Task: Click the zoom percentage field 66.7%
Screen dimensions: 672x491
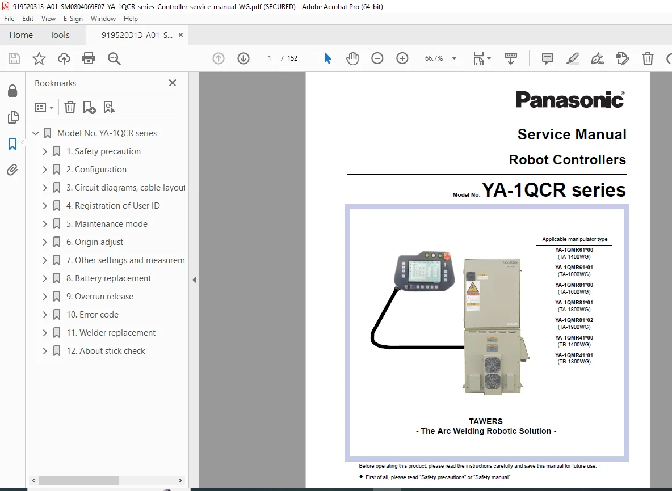Action: pyautogui.click(x=434, y=58)
